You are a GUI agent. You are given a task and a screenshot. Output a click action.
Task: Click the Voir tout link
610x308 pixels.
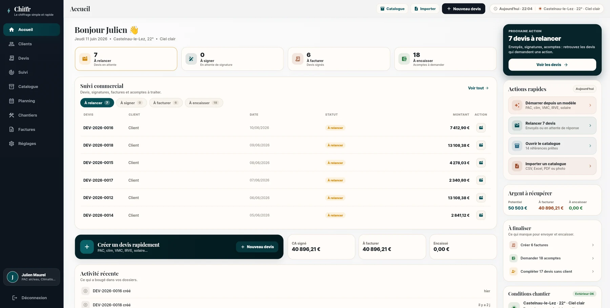pos(478,88)
